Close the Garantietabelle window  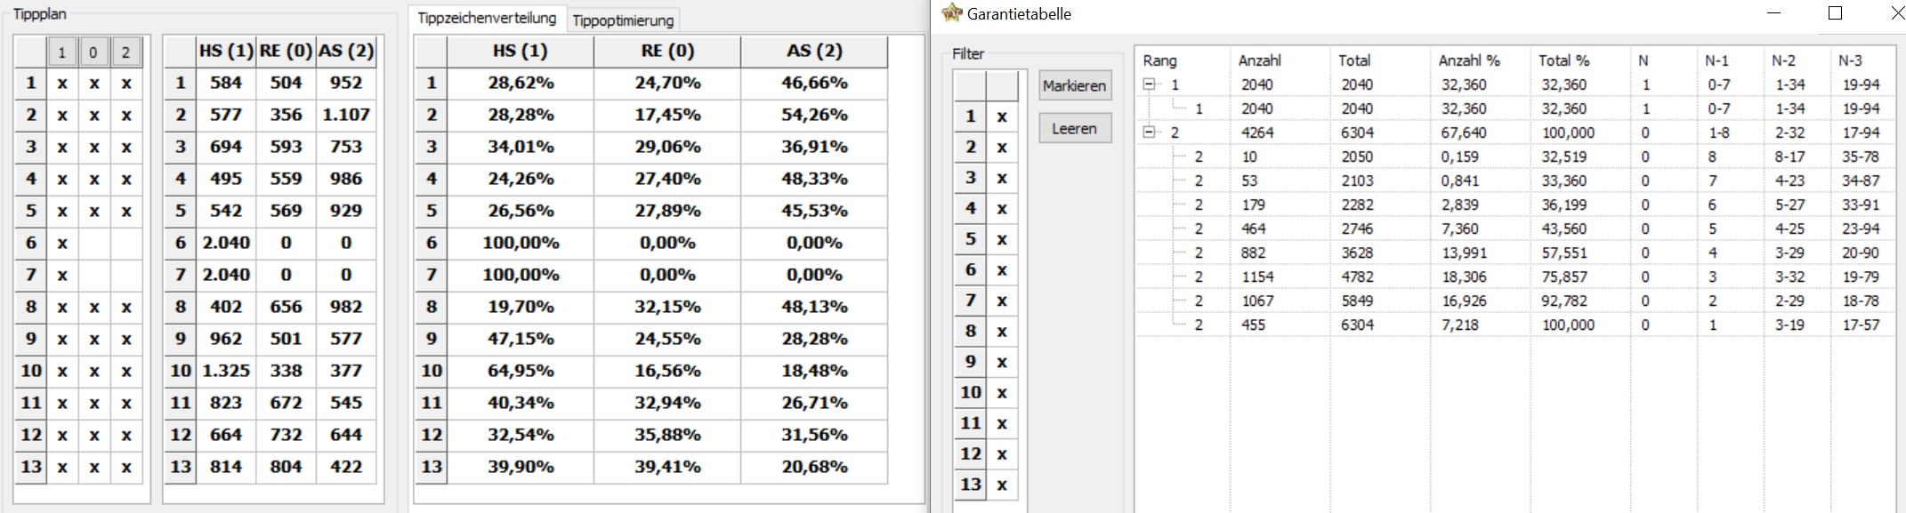tap(1895, 13)
